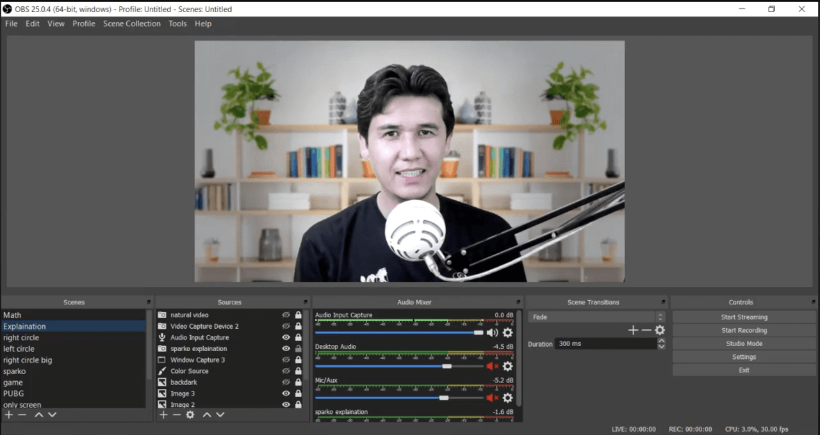The image size is (820, 435).
Task: Open Audio Input Capture advanced settings gear
Action: [508, 332]
